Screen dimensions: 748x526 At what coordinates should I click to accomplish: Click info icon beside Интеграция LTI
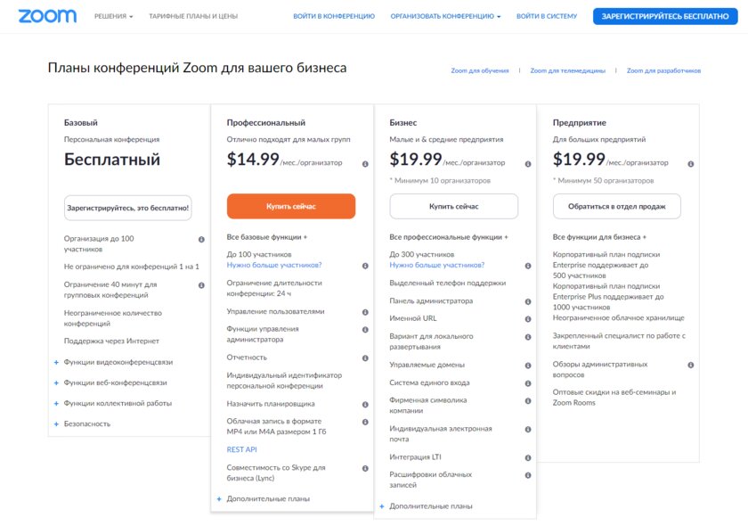(527, 457)
